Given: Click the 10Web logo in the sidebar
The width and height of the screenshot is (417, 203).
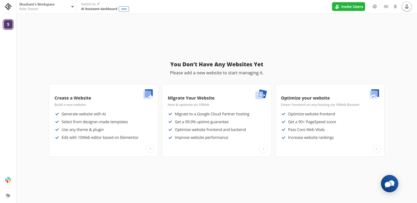Looking at the screenshot, I should [x=8, y=7].
